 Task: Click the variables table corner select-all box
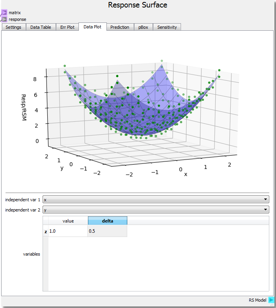tap(45, 221)
